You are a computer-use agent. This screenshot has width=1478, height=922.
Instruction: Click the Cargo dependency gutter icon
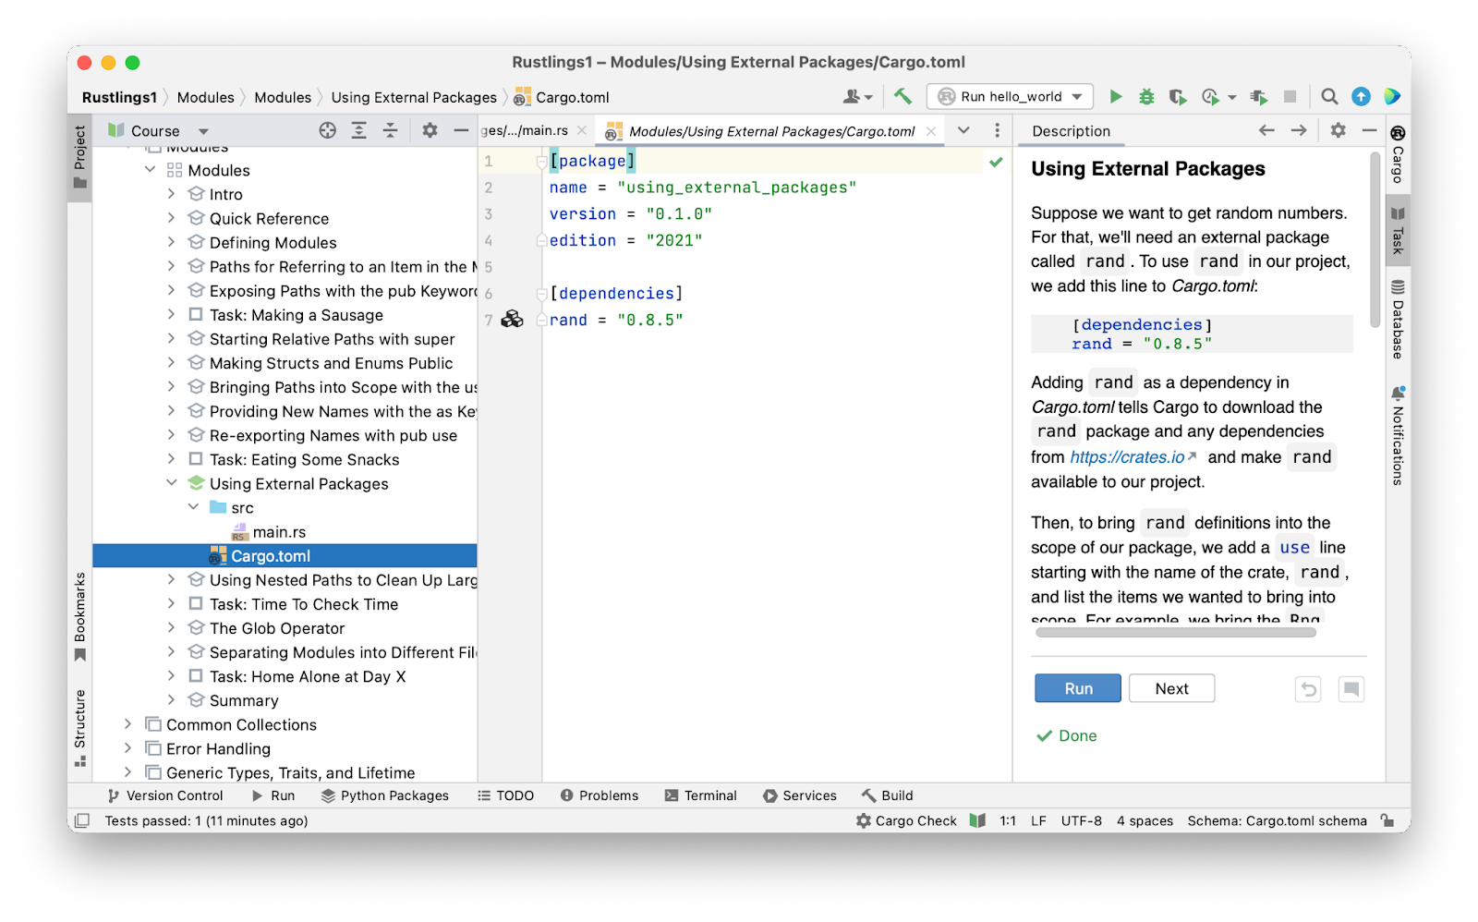[x=512, y=320]
